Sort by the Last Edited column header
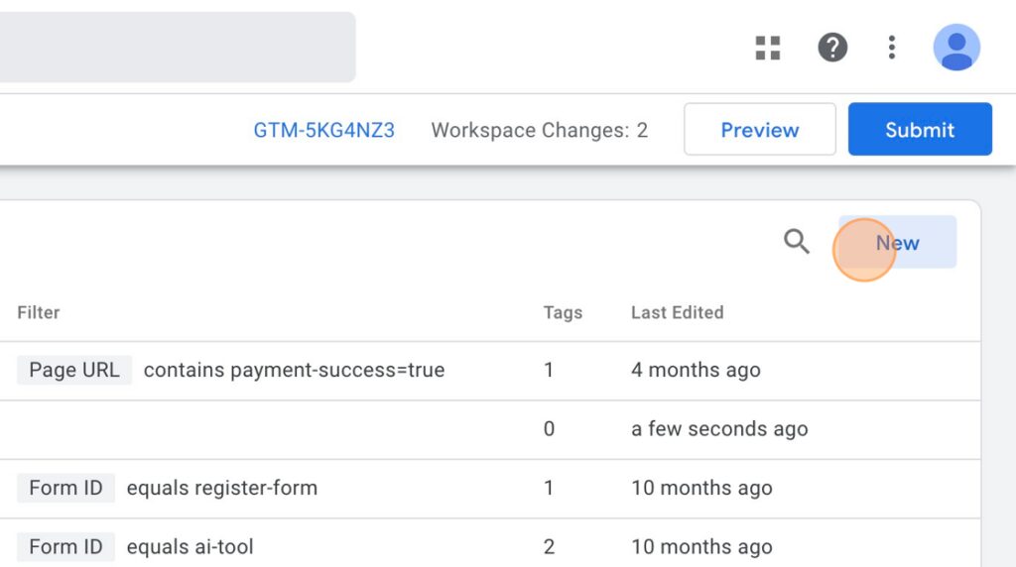 tap(678, 312)
